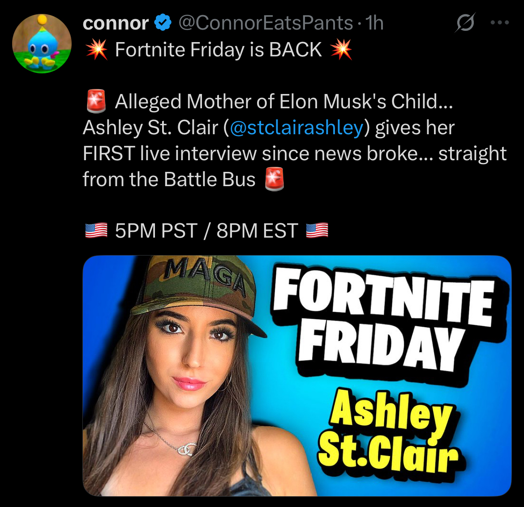Open connor's profile avatar picture
The width and height of the screenshot is (524, 507).
pos(42,43)
